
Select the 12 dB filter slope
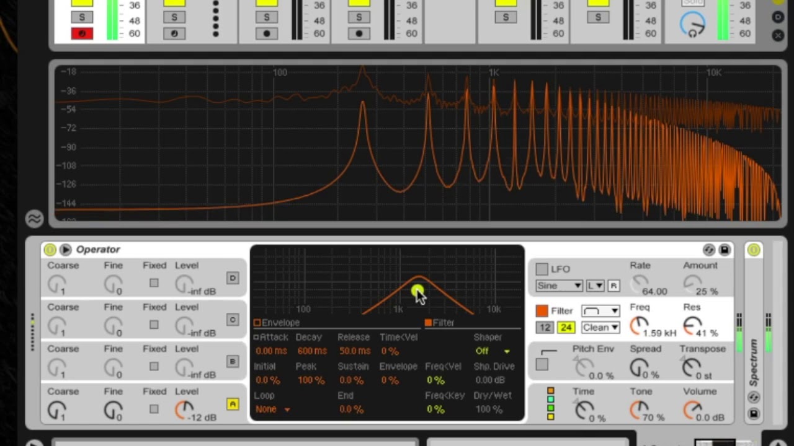tap(544, 328)
